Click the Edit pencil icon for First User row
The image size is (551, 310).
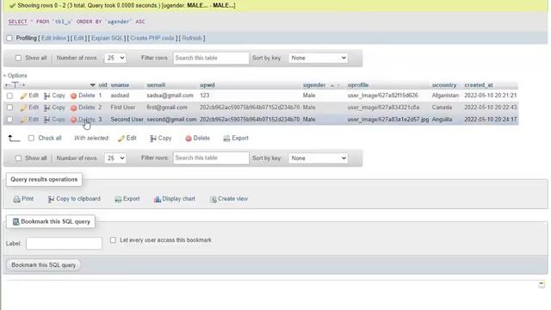click(23, 108)
